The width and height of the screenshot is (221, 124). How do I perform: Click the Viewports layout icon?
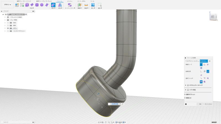[x=123, y=122]
